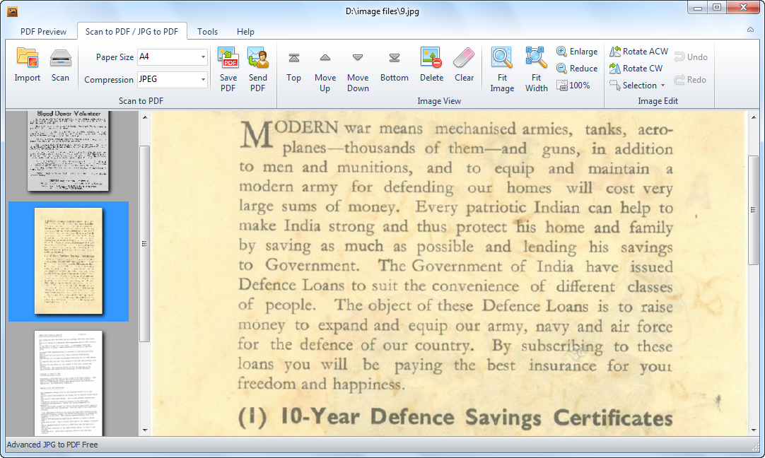This screenshot has width=765, height=458.
Task: Set zoom to 100%
Action: [x=574, y=86]
